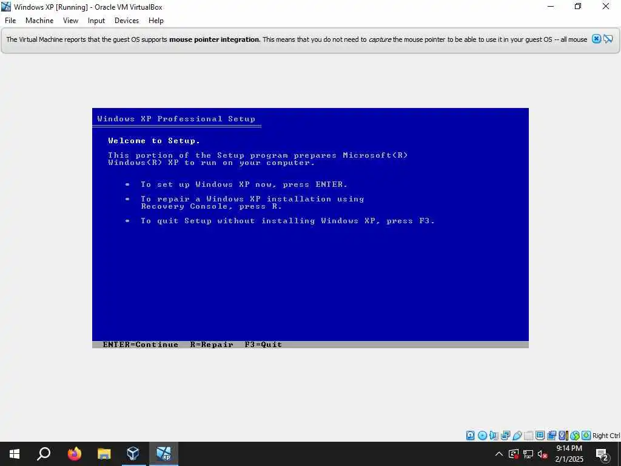Open the Action Center notifications icon
Image resolution: width=621 pixels, height=466 pixels.
point(602,454)
